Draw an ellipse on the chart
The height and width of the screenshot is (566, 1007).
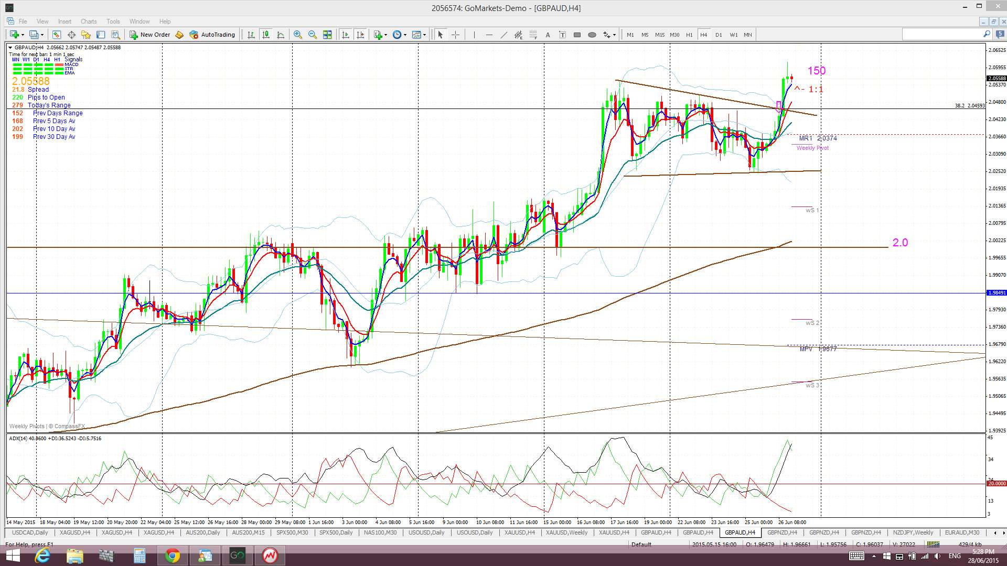[592, 35]
